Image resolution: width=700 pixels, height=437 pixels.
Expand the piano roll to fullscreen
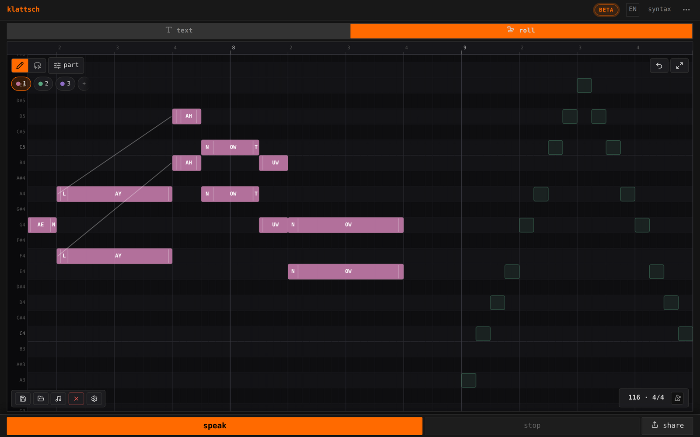pyautogui.click(x=679, y=66)
